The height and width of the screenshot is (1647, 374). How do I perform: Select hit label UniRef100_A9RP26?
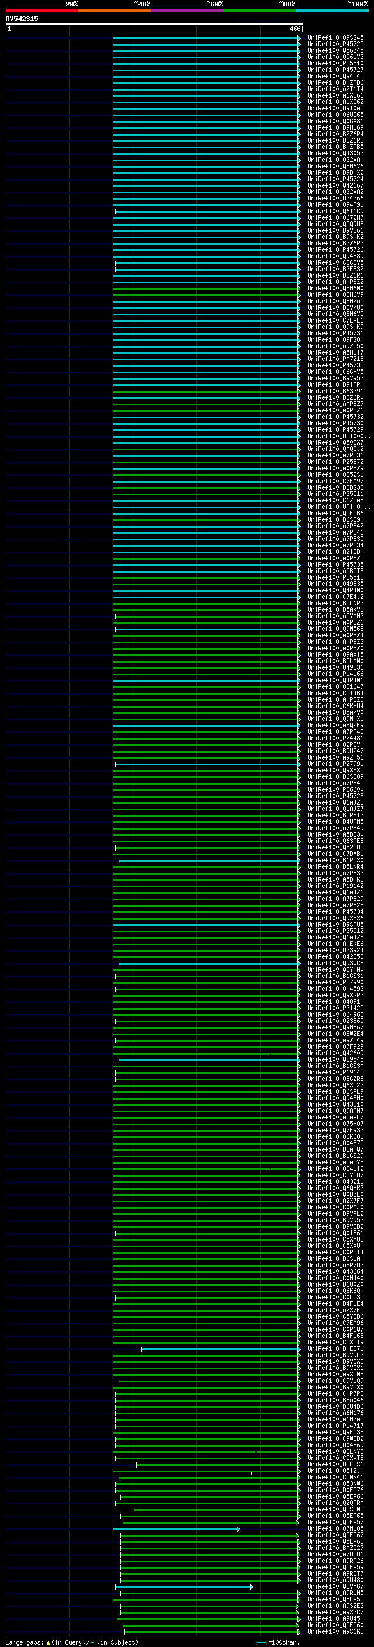335,1561
